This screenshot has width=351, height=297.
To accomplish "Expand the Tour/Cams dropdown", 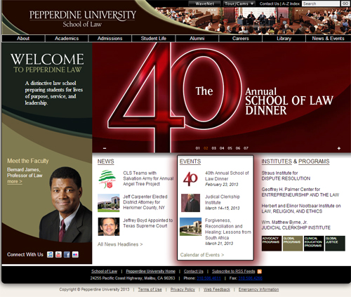I will [x=239, y=4].
